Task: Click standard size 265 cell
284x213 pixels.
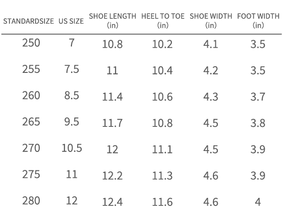Action: 31,122
